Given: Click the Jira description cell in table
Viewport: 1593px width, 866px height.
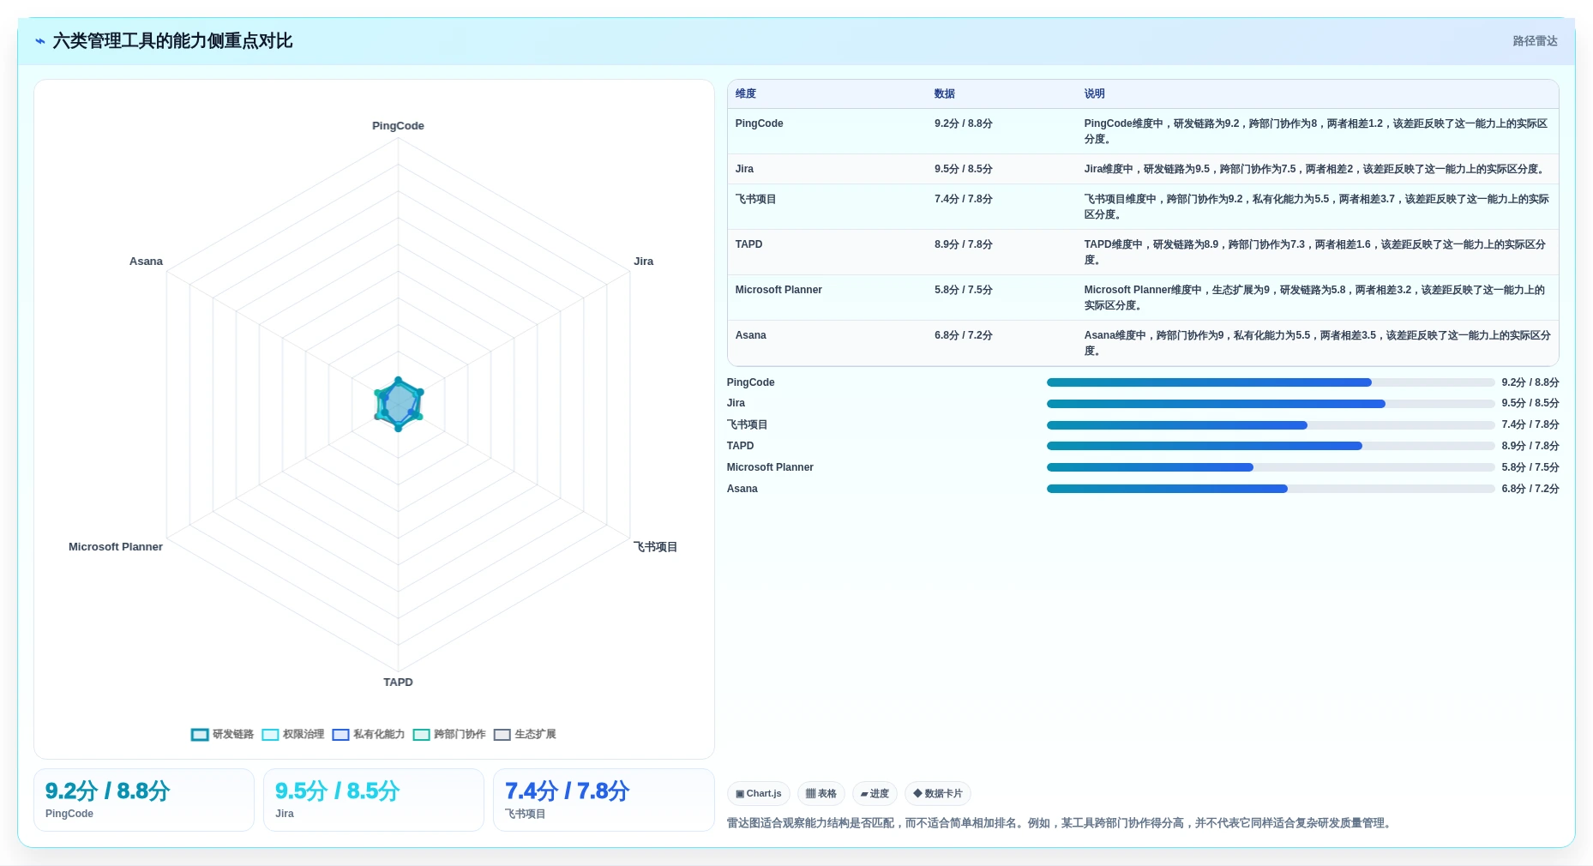Looking at the screenshot, I should point(1316,169).
